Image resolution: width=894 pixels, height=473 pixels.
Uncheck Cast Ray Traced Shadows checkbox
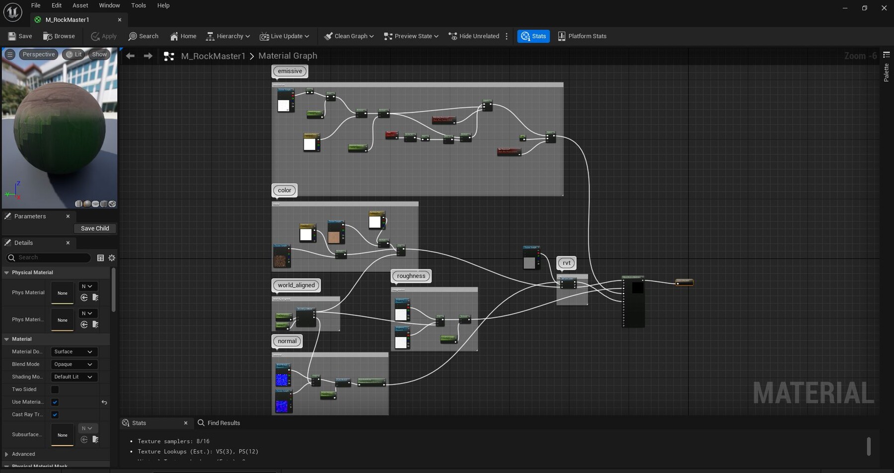pyautogui.click(x=55, y=415)
